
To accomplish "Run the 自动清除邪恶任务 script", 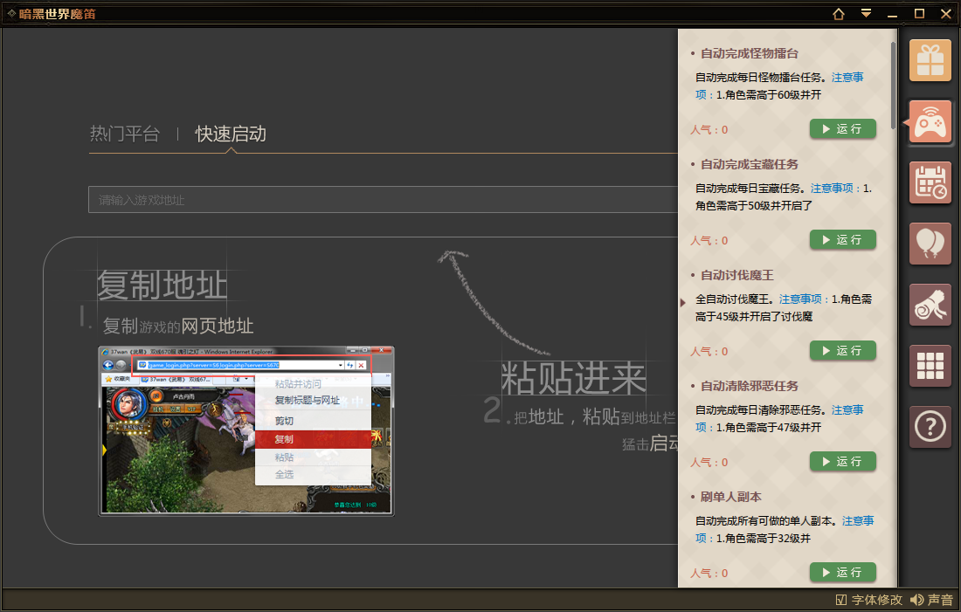I will point(843,461).
